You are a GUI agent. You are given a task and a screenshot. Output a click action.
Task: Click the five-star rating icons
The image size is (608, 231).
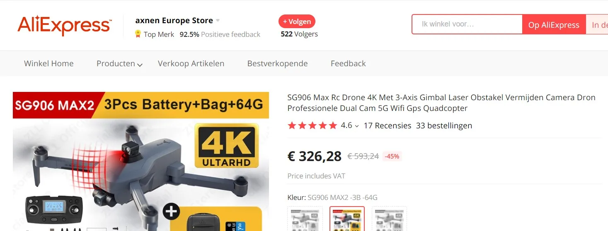[x=312, y=125]
